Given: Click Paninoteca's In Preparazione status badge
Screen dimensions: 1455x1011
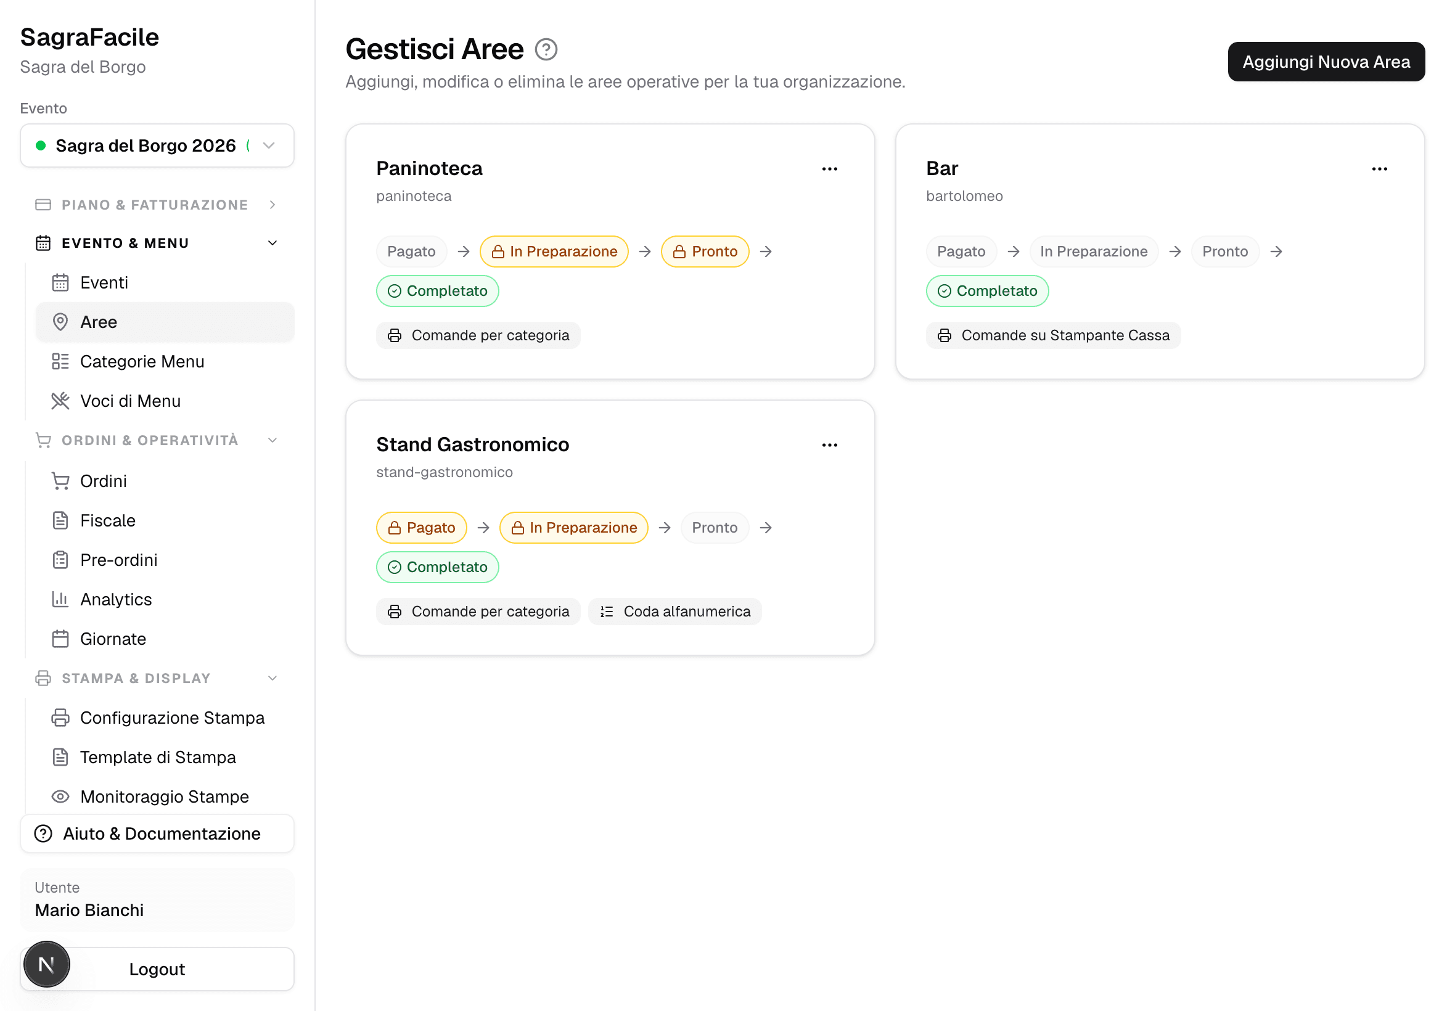Looking at the screenshot, I should (x=554, y=252).
